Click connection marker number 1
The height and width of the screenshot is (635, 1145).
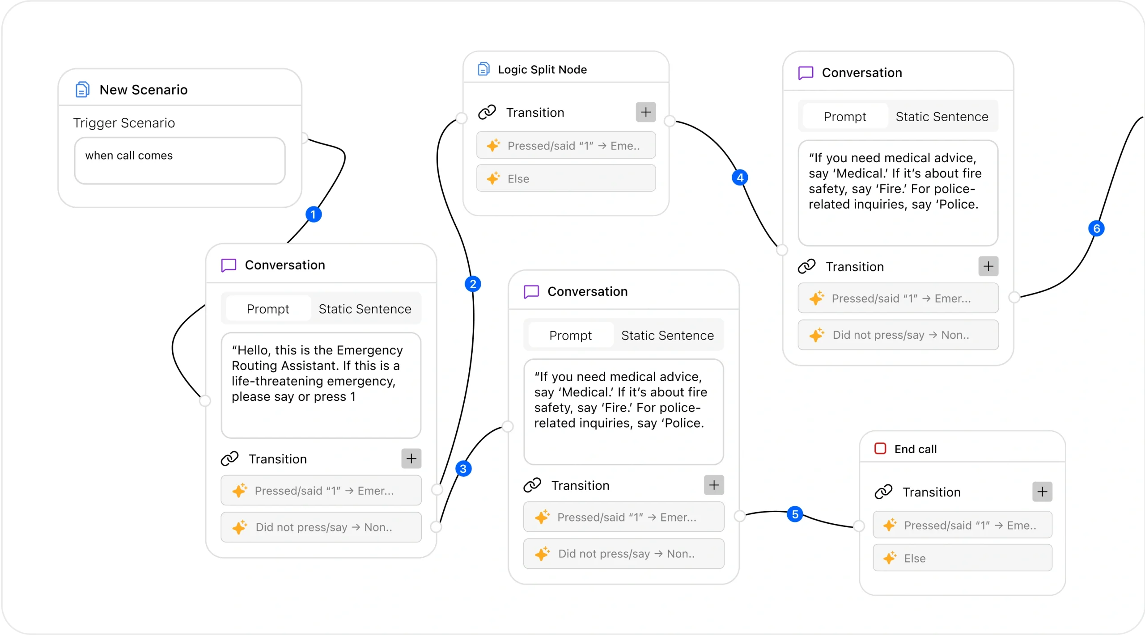pyautogui.click(x=314, y=214)
